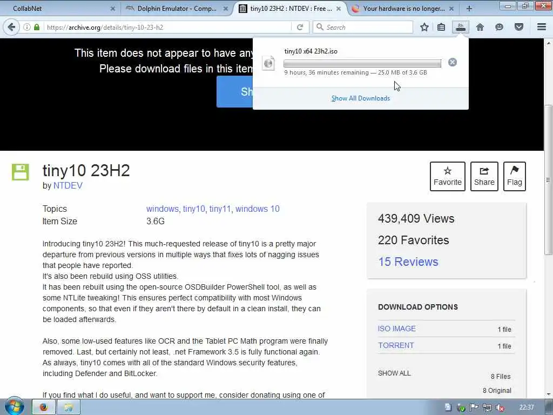Click the Action Center flag tray icon

(474, 407)
